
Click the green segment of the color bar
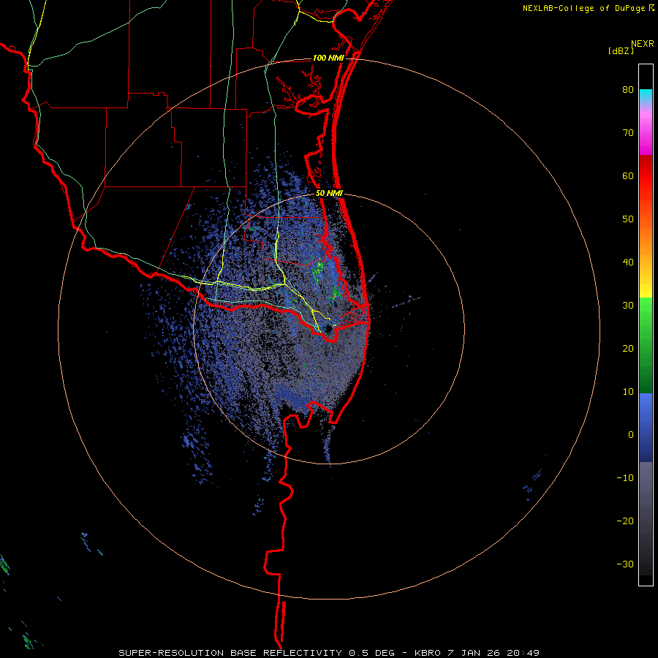[646, 345]
